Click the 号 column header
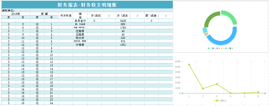The width and height of the screenshot is (269, 106). [x=51, y=17]
